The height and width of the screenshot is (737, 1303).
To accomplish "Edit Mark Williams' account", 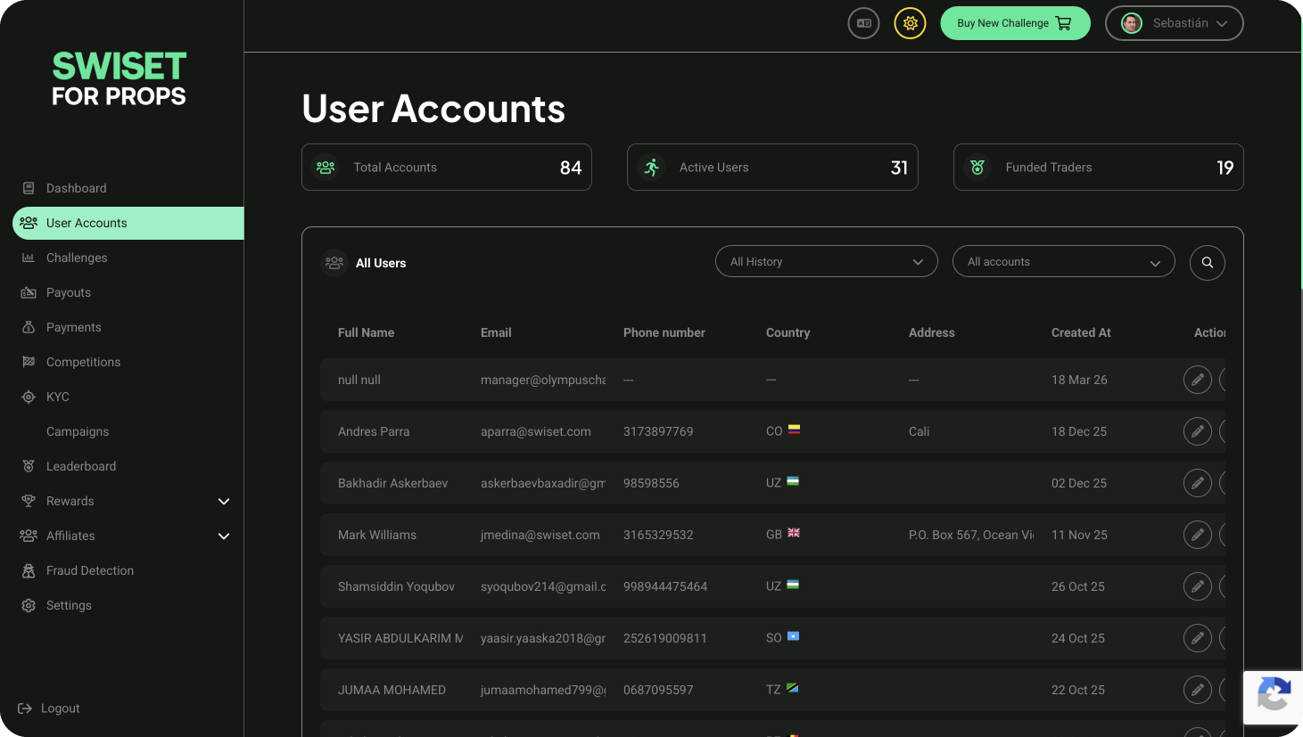I will pyautogui.click(x=1198, y=535).
